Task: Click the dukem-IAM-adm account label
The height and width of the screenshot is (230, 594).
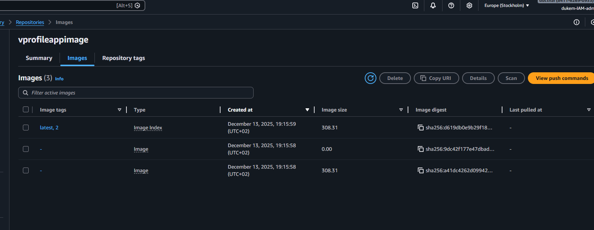Action: click(x=578, y=8)
